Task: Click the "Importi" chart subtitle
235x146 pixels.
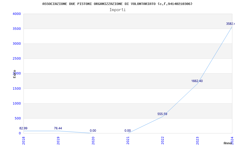Action: (x=117, y=10)
